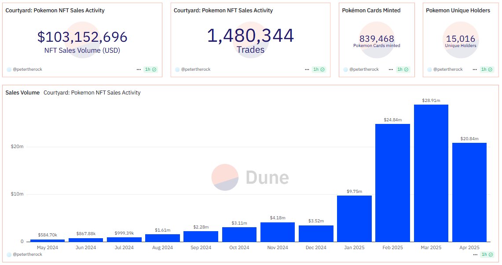Viewport: 502px width, 265px height.
Task: Select the Nov 2024 bar
Action: [278, 232]
